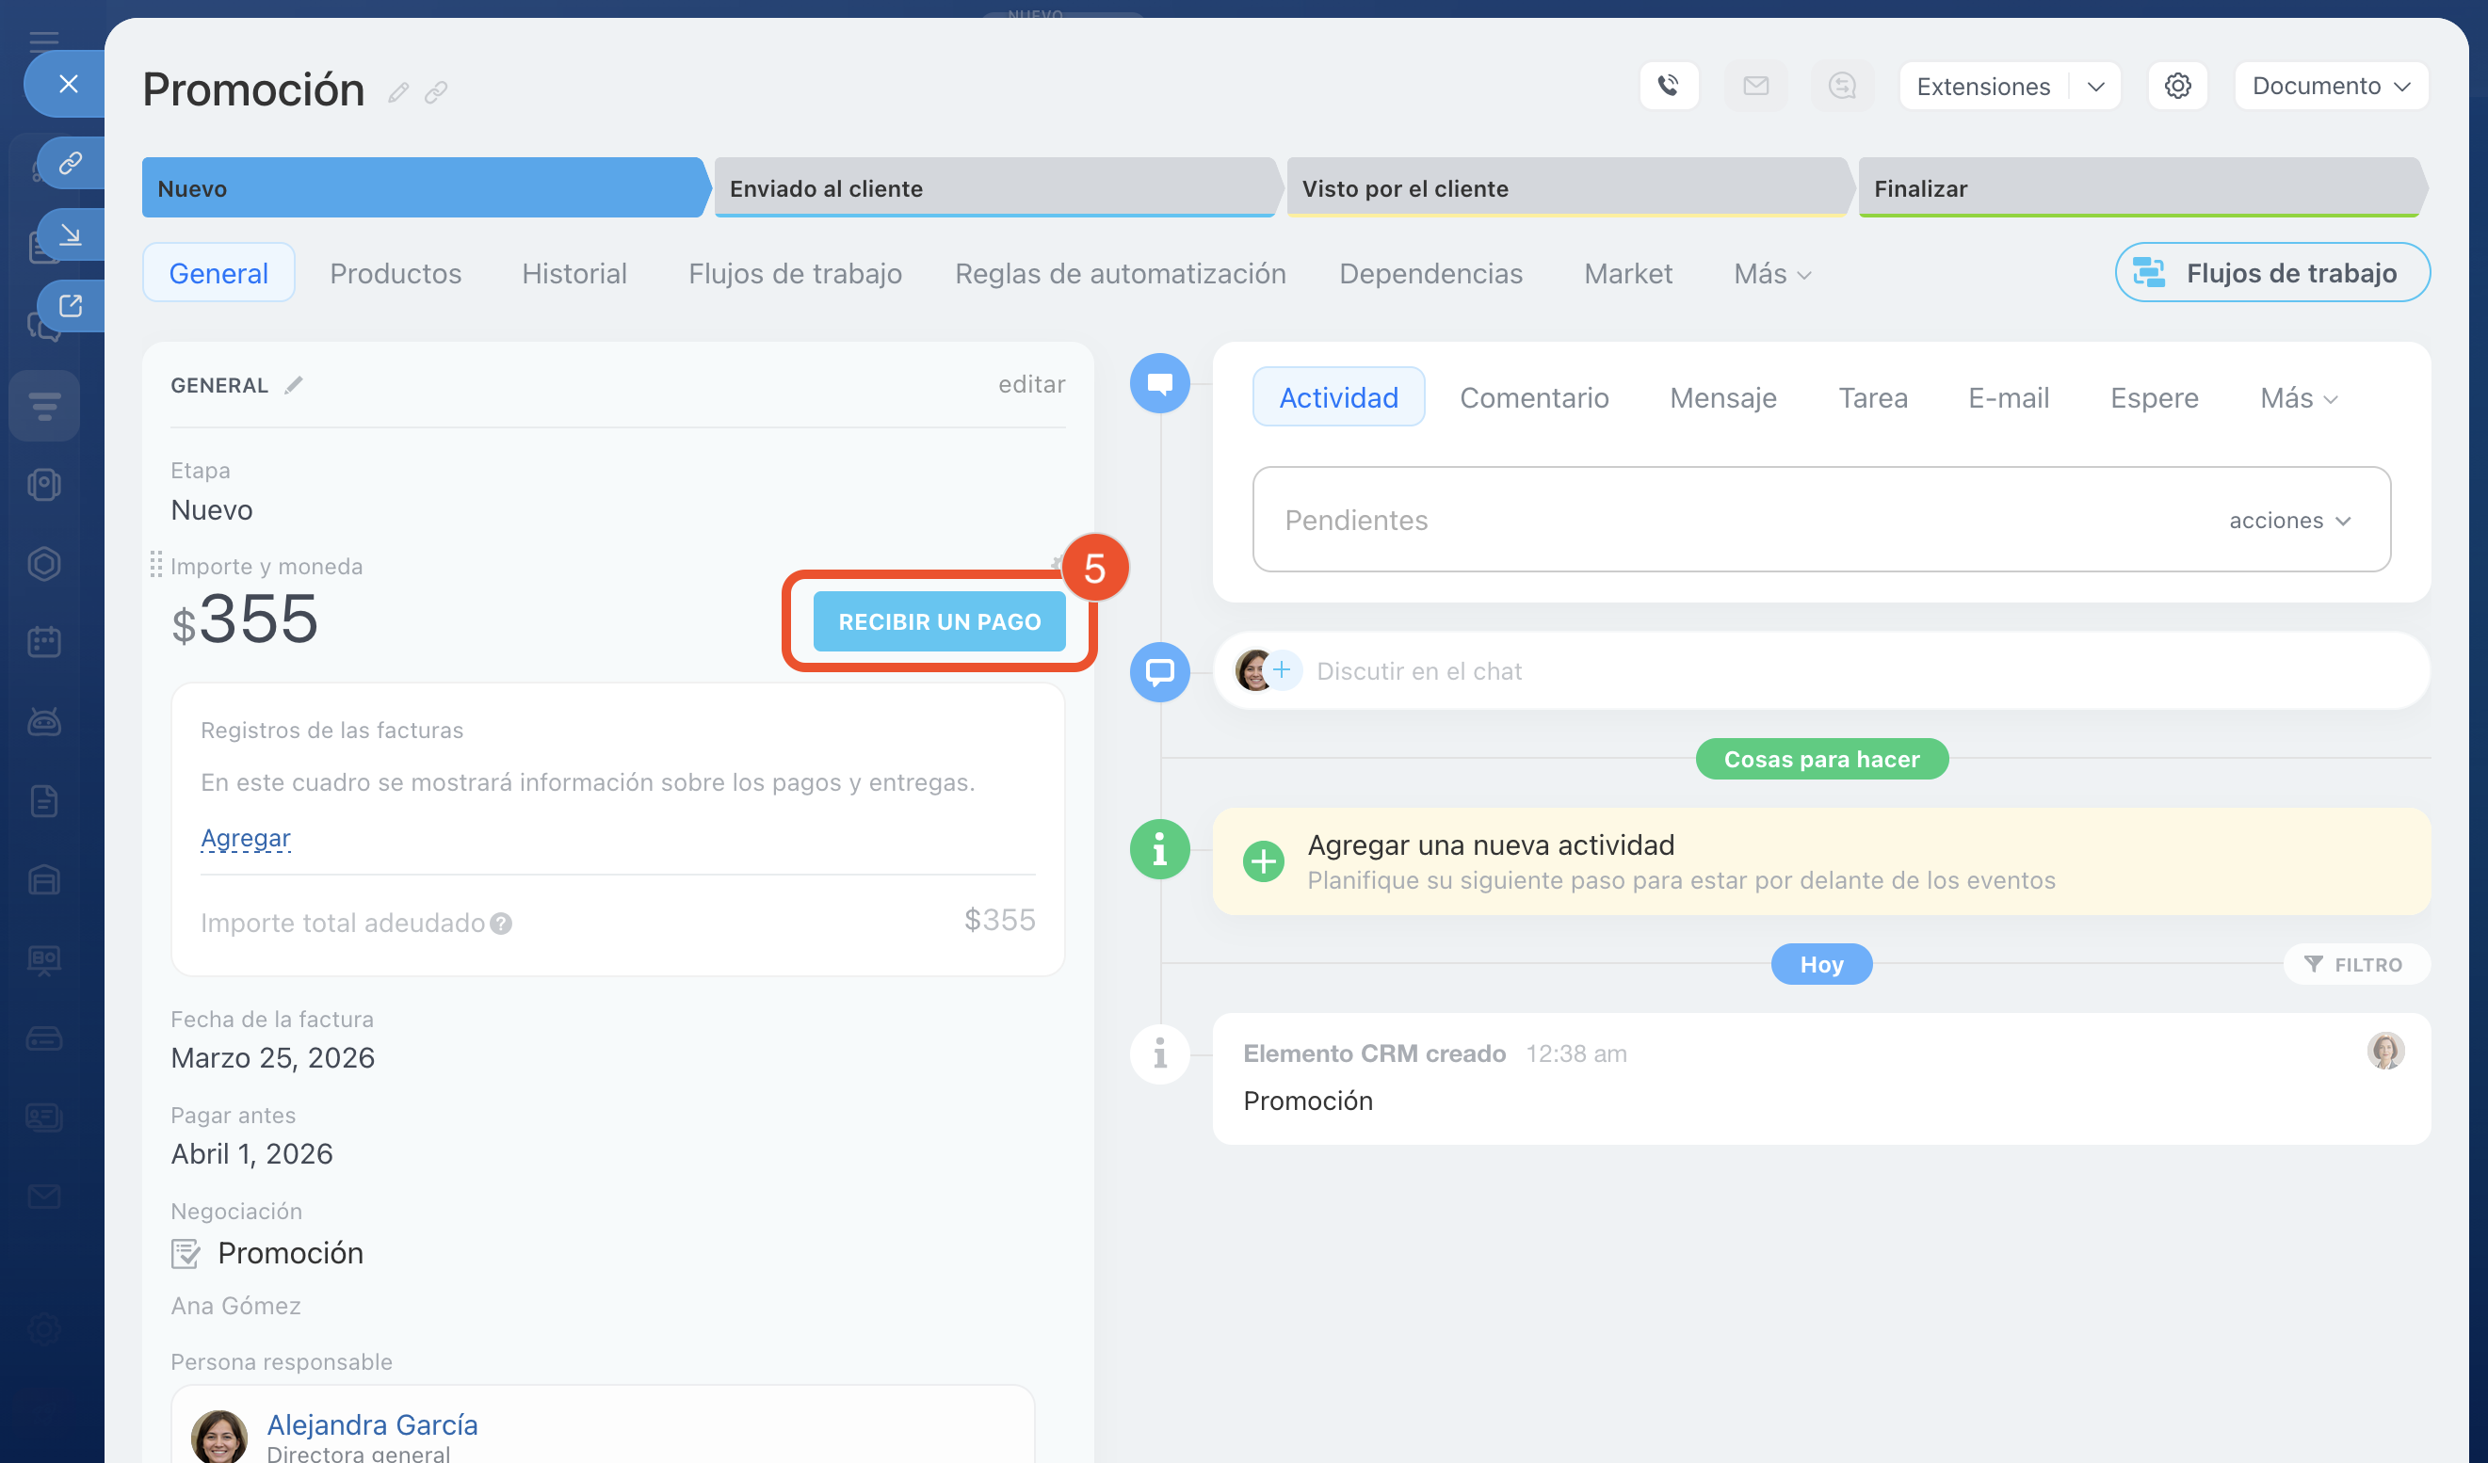
Task: Open the Más dropdown in the tab bar
Action: [x=1771, y=273]
